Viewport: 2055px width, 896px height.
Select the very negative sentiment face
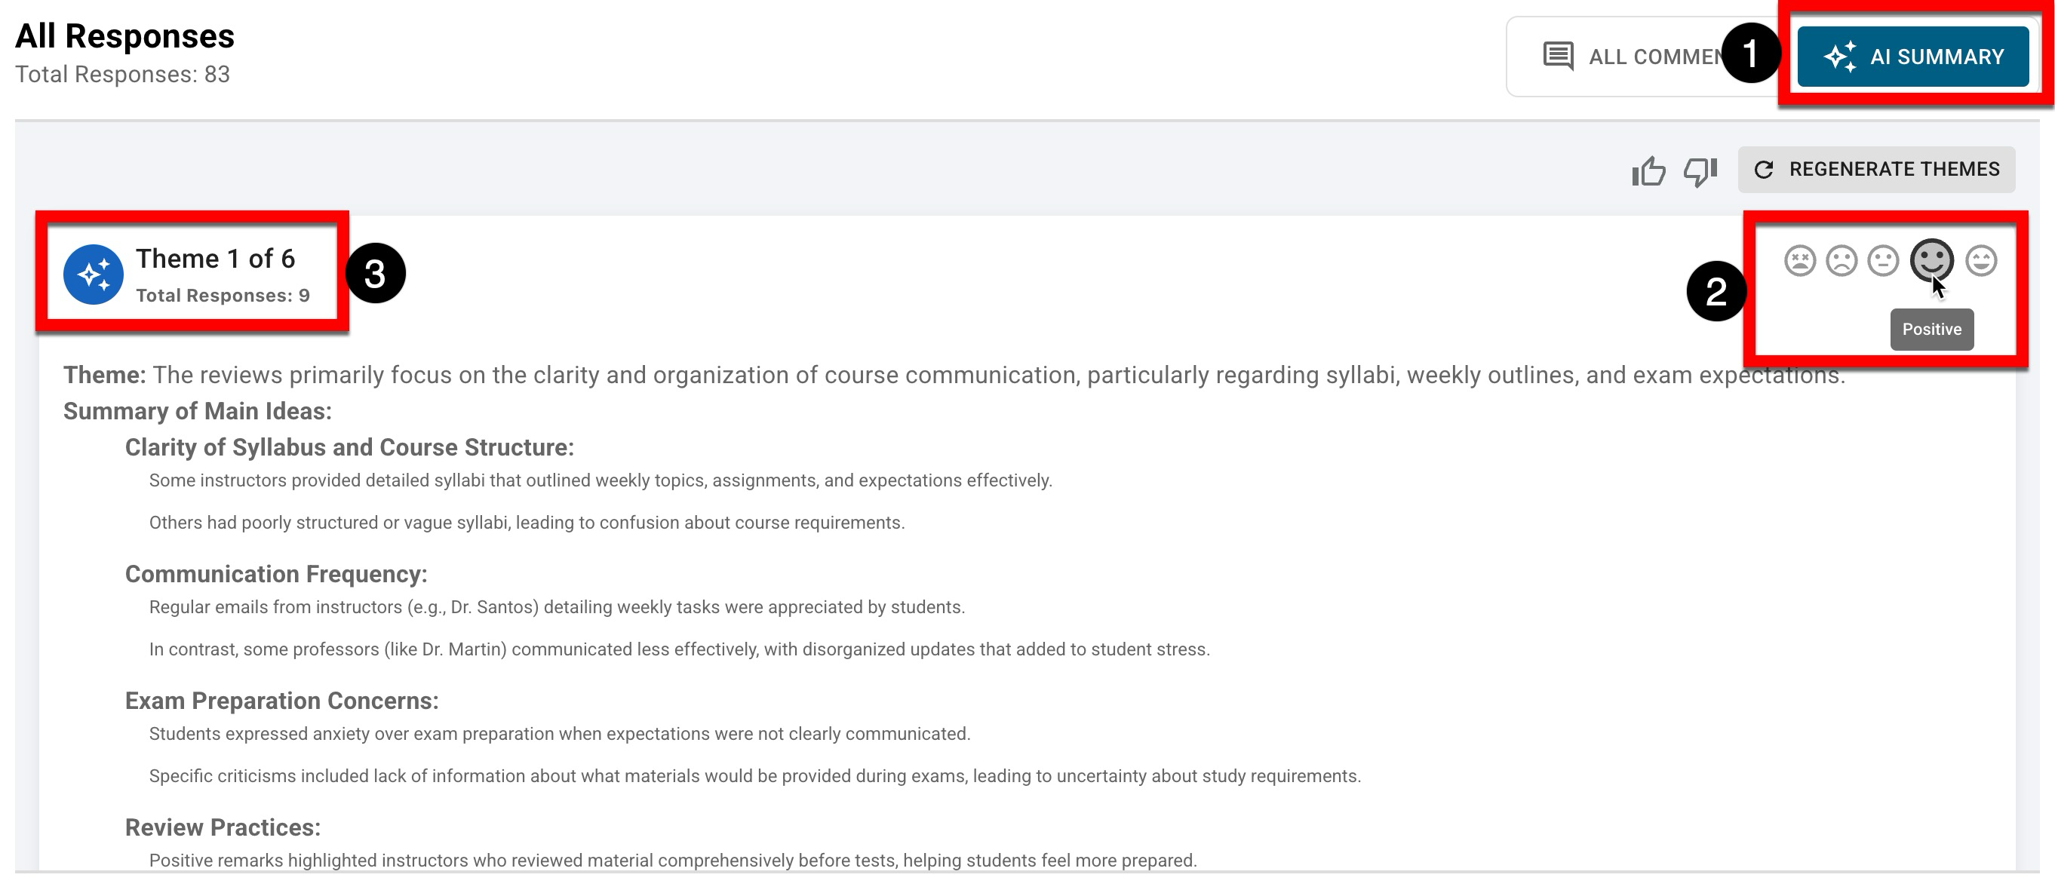pos(1800,261)
